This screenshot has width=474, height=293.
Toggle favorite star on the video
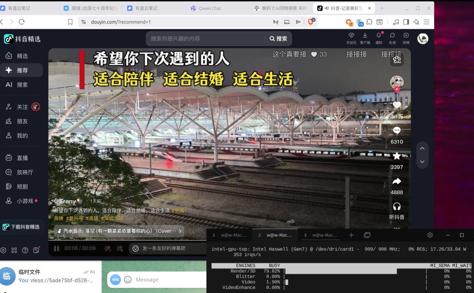[397, 156]
